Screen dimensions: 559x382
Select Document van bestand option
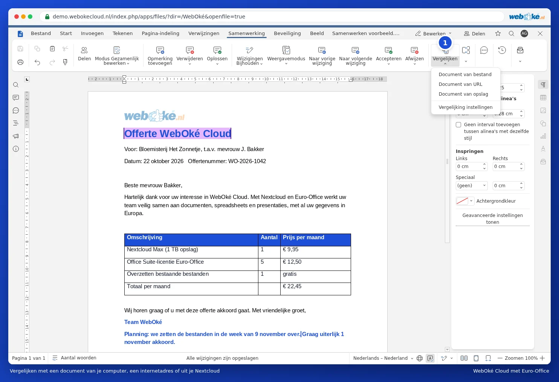(x=465, y=75)
